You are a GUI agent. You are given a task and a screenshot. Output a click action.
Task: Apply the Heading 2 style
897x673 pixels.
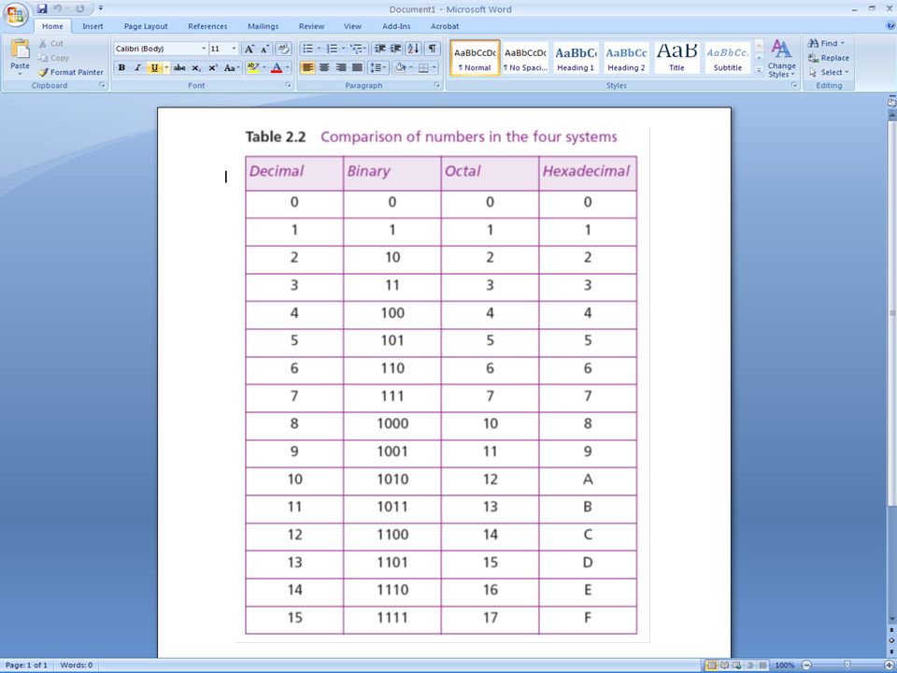626,58
